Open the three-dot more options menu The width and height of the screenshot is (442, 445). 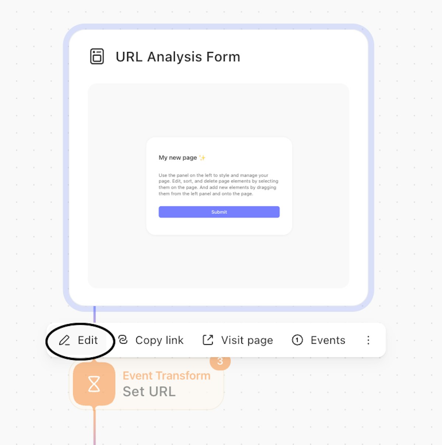coord(368,340)
